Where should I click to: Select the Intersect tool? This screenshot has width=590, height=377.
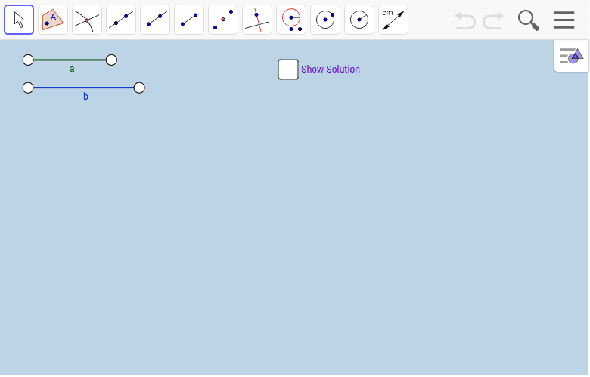[87, 20]
